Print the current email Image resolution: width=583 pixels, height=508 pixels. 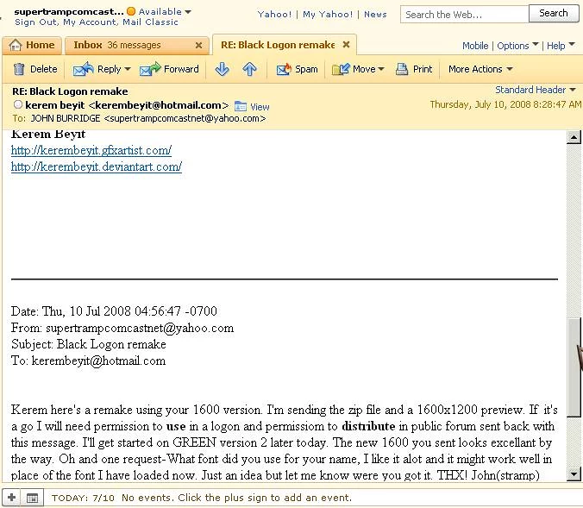click(x=414, y=69)
